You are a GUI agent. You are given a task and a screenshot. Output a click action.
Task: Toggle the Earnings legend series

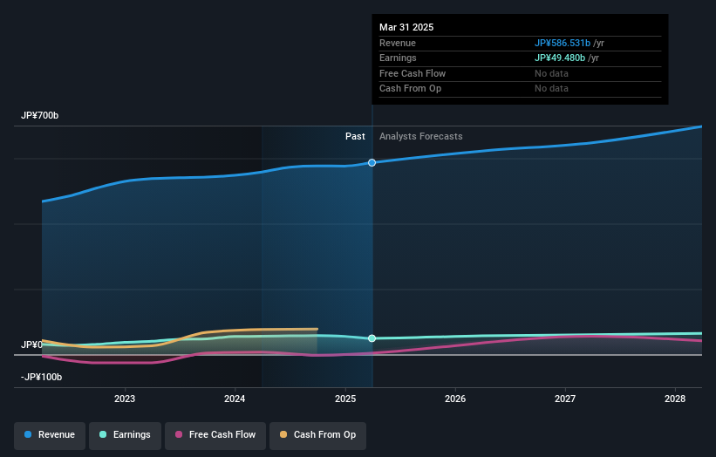125,435
